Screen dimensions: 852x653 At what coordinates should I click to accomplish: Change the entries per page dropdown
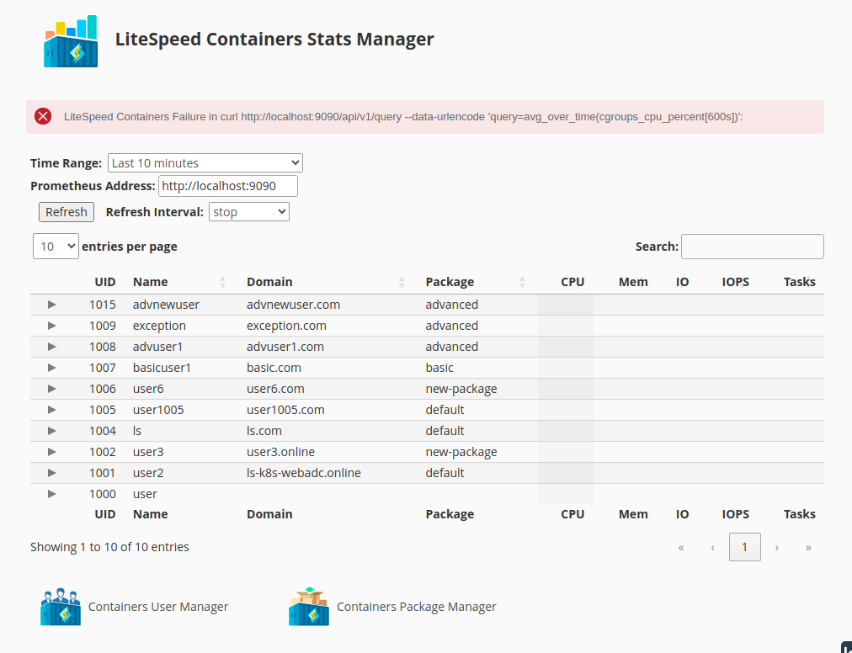54,246
